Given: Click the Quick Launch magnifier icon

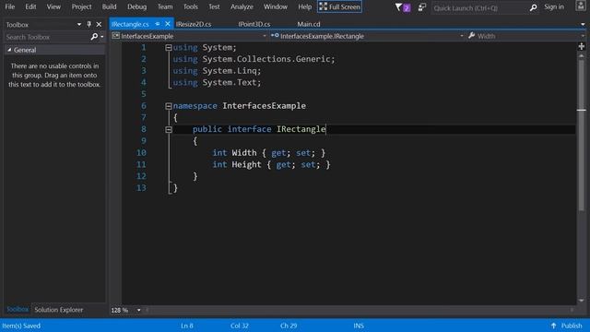Looking at the screenshot, I should (x=533, y=7).
